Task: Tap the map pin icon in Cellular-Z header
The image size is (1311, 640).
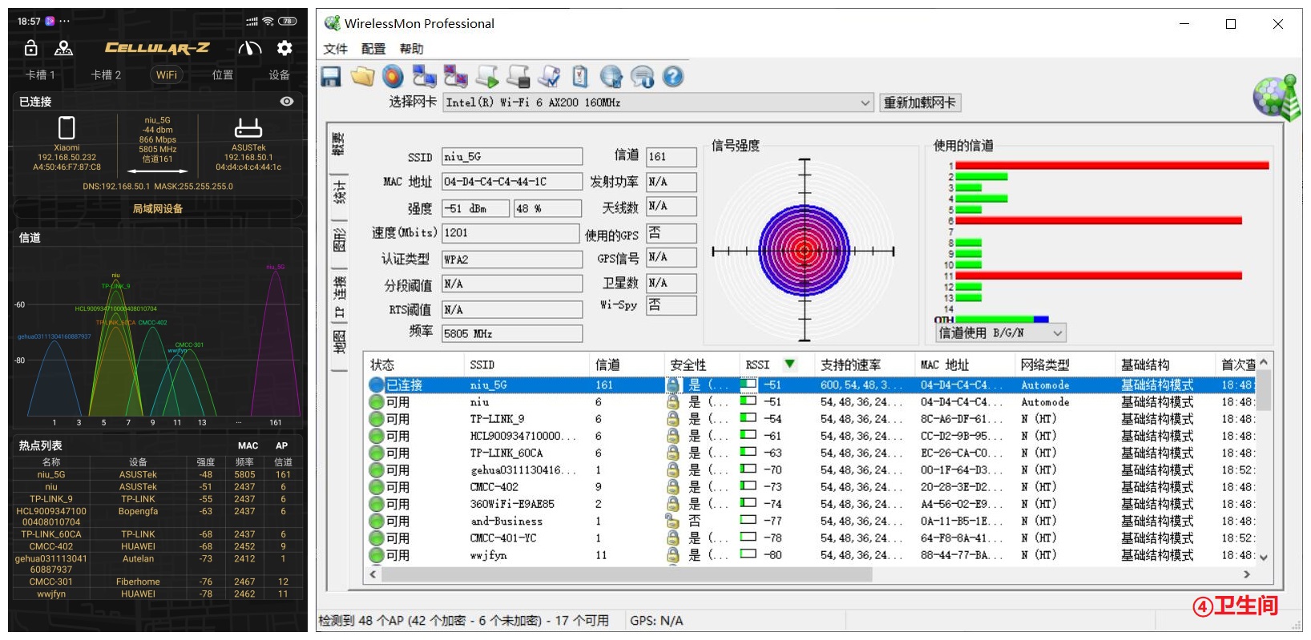Action: [x=63, y=48]
